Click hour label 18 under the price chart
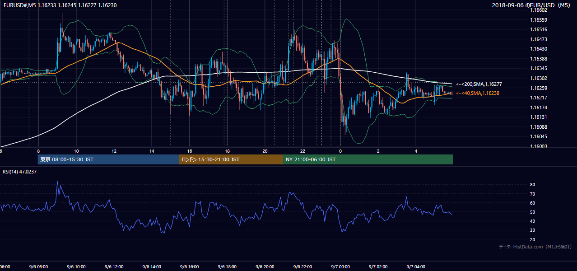Viewport: 577px width, 271px height. pos(228,151)
